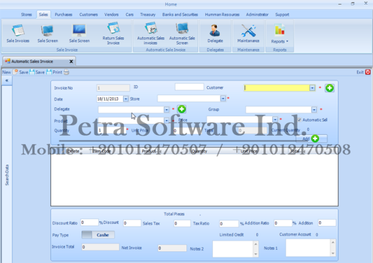
Task: Switch to the Stores ribbon tab
Action: pyautogui.click(x=26, y=14)
